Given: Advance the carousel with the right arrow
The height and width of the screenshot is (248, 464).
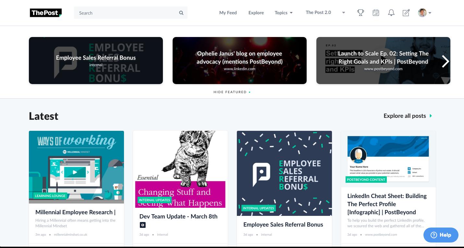Looking at the screenshot, I should (x=445, y=61).
